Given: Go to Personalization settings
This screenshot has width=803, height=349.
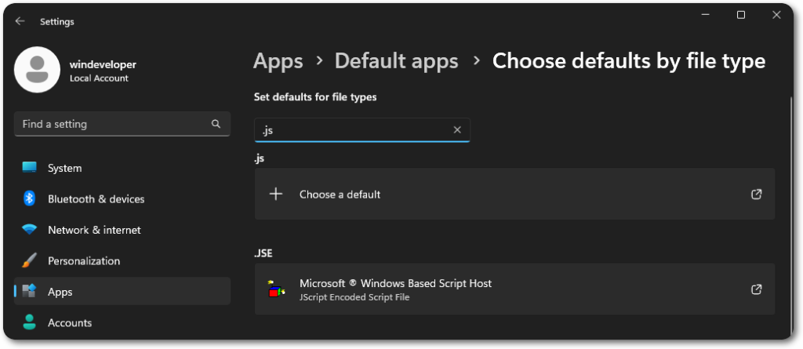Looking at the screenshot, I should coord(83,260).
